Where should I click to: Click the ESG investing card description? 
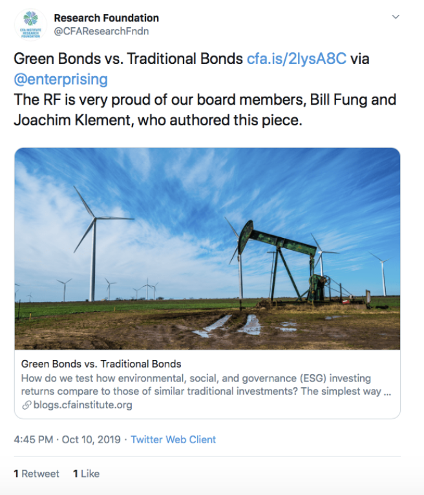[x=206, y=384]
